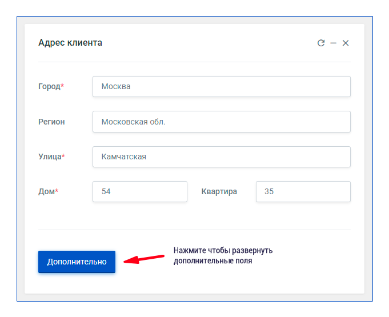Click the red asterisk beside Улица
This screenshot has width=389, height=317.
63,155
